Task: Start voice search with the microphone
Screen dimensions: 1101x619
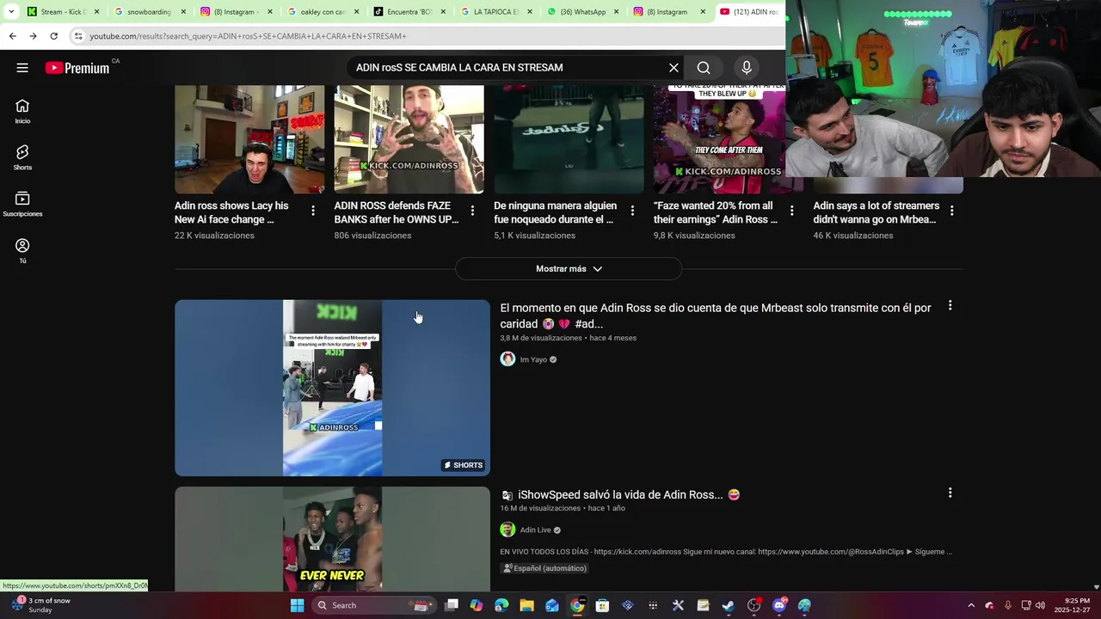Action: (747, 68)
